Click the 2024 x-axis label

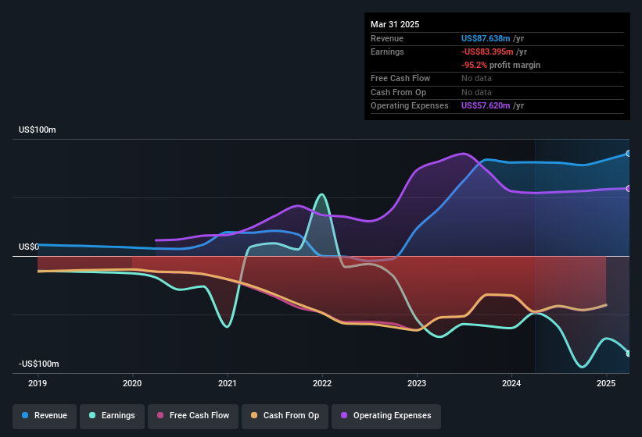pos(511,383)
